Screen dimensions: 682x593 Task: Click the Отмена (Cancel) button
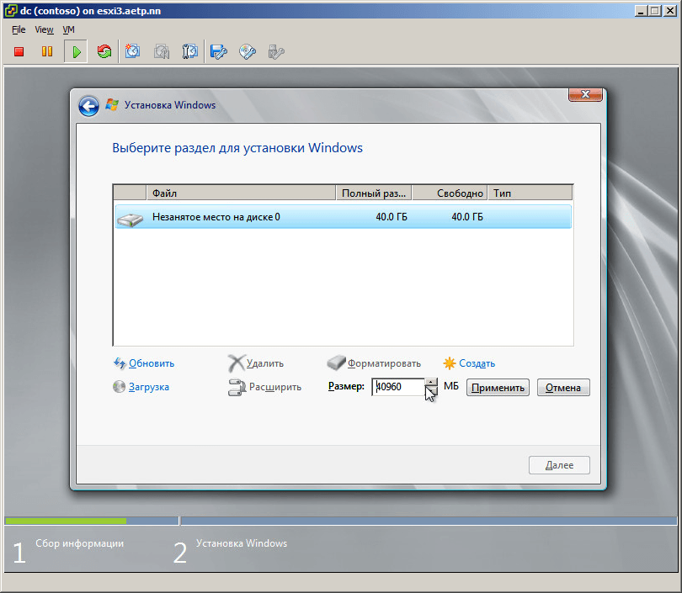[563, 388]
